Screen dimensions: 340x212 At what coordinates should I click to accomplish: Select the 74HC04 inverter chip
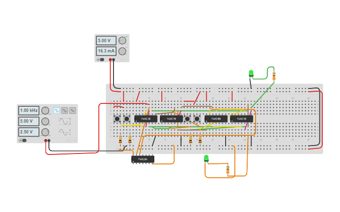[143, 160]
